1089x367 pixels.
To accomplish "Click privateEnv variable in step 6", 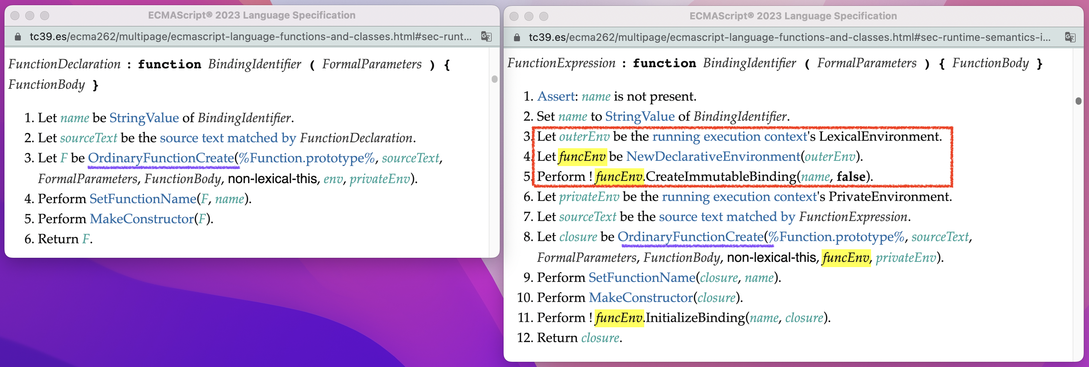I will point(589,197).
